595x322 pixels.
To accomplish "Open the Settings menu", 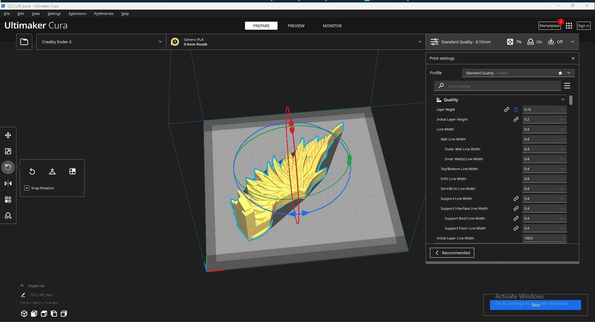I will pyautogui.click(x=54, y=14).
